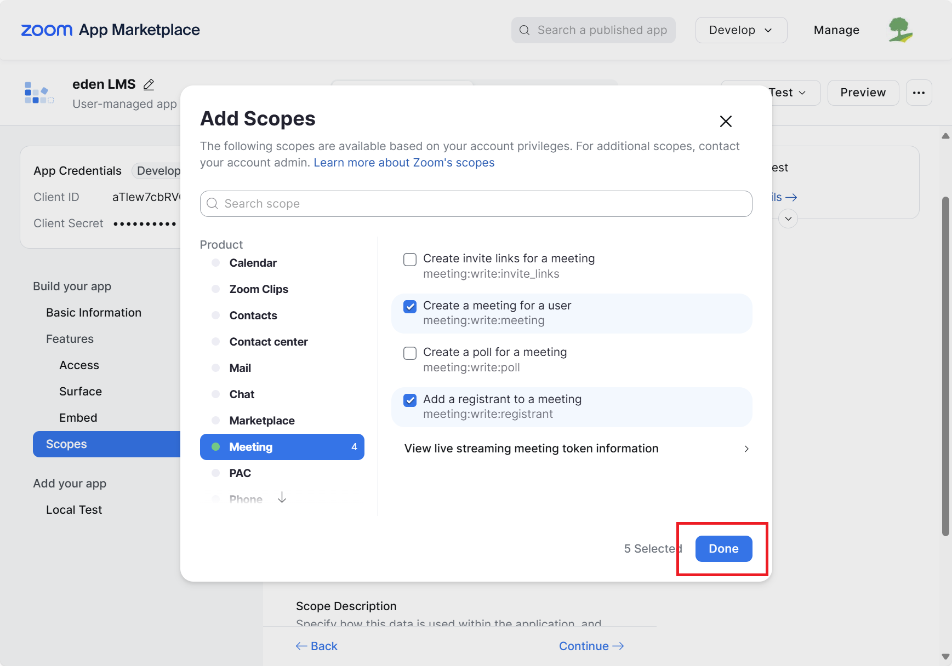The image size is (952, 666).
Task: Open Scopes in sidebar
Action: pyautogui.click(x=107, y=444)
